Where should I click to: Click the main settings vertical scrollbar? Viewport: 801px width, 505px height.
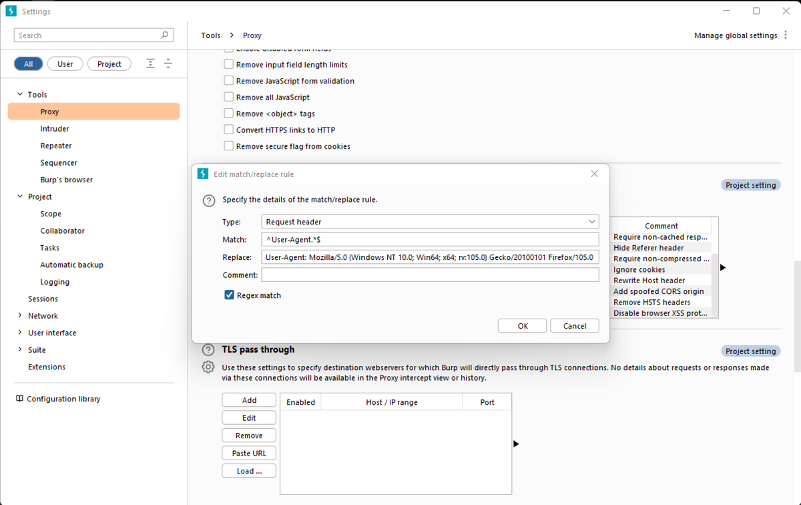tap(797, 316)
